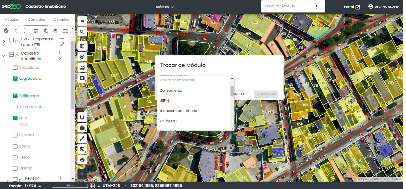The image size is (406, 189).
Task: Open the Escala scale selector arrow
Action: pyautogui.click(x=40, y=186)
